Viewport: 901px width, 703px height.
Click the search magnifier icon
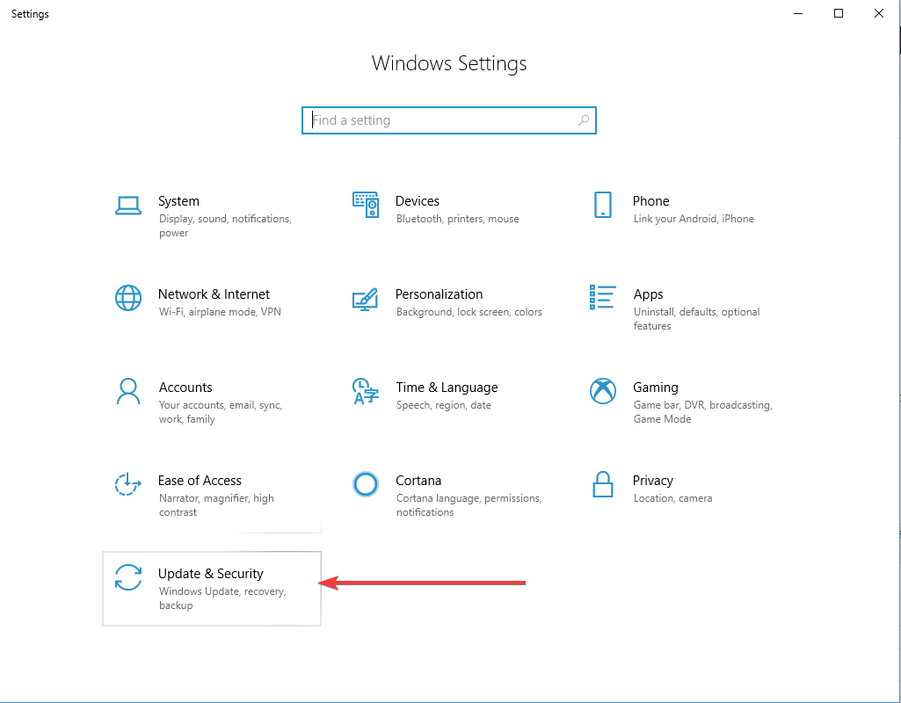(x=584, y=120)
